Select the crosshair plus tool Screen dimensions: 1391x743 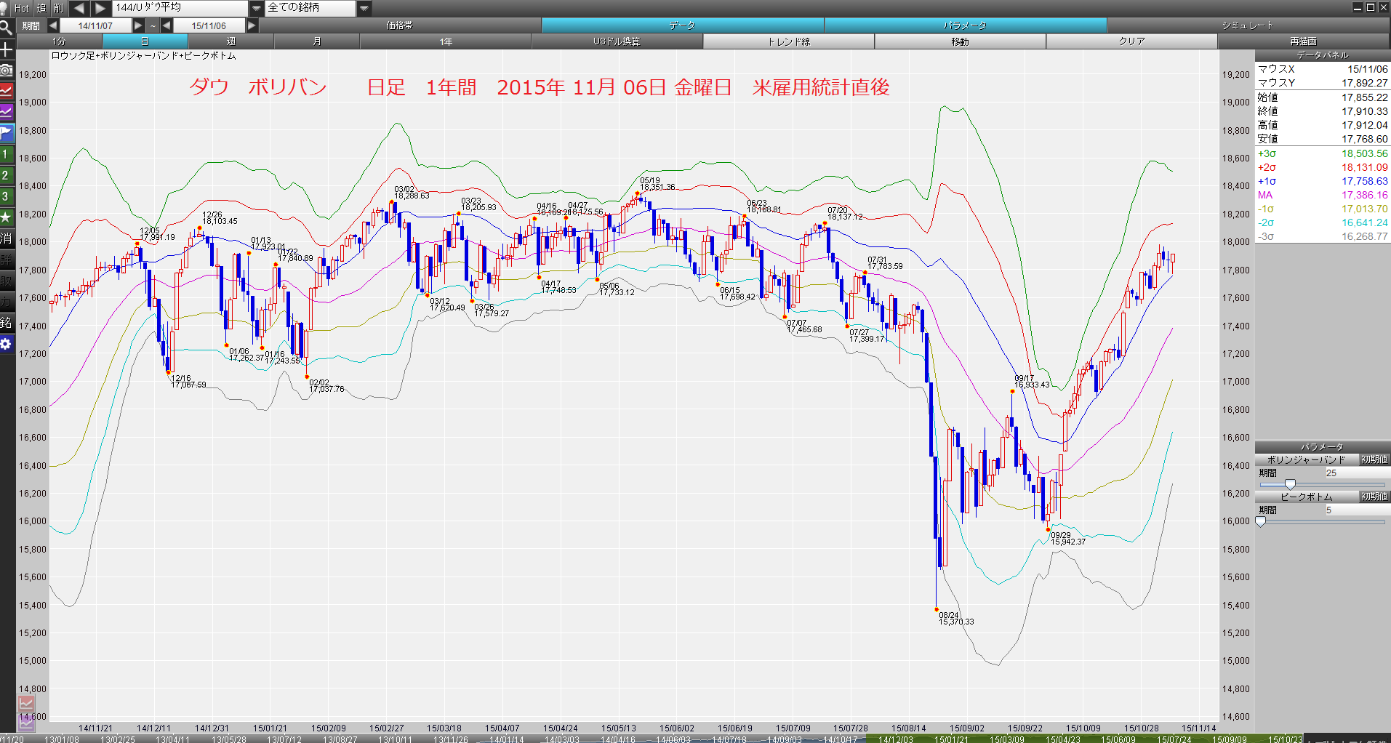[6, 49]
